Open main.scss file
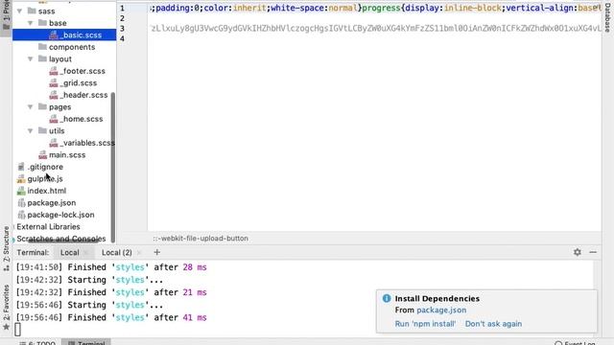Screen dimensions: 614x345 67,155
